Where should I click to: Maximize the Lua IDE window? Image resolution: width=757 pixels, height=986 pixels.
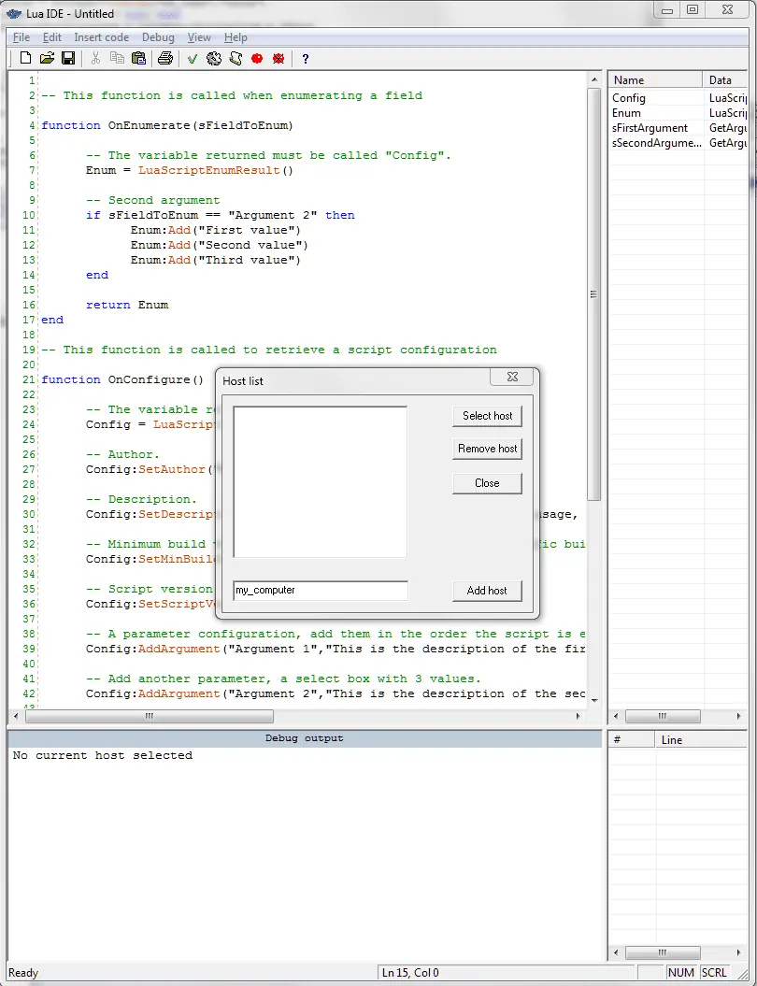(x=693, y=9)
